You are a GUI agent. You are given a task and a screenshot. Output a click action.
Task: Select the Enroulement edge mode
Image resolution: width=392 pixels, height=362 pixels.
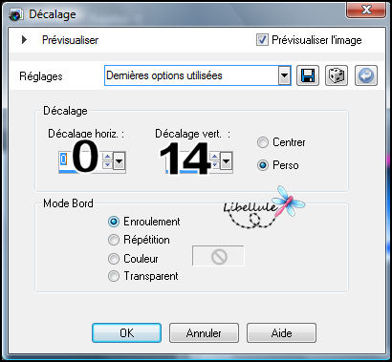click(x=114, y=222)
